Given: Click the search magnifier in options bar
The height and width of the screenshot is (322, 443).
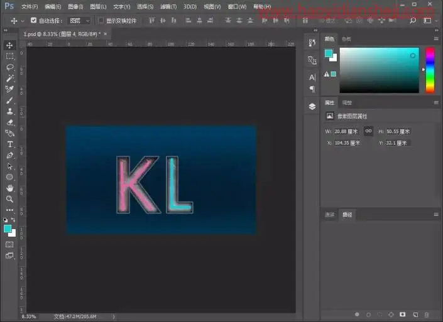Looking at the screenshot, I should 413,21.
